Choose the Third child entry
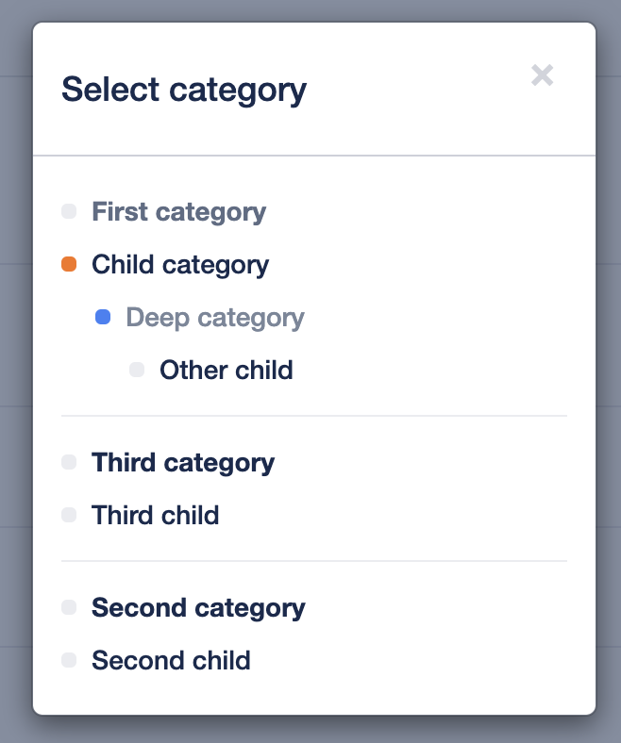The height and width of the screenshot is (743, 621). coord(156,516)
